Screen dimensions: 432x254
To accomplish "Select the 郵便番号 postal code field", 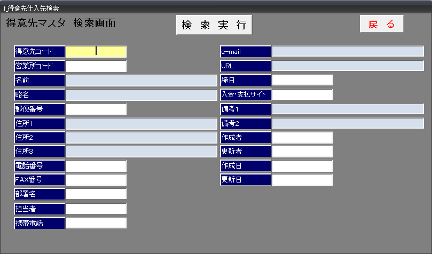I will click(96, 109).
